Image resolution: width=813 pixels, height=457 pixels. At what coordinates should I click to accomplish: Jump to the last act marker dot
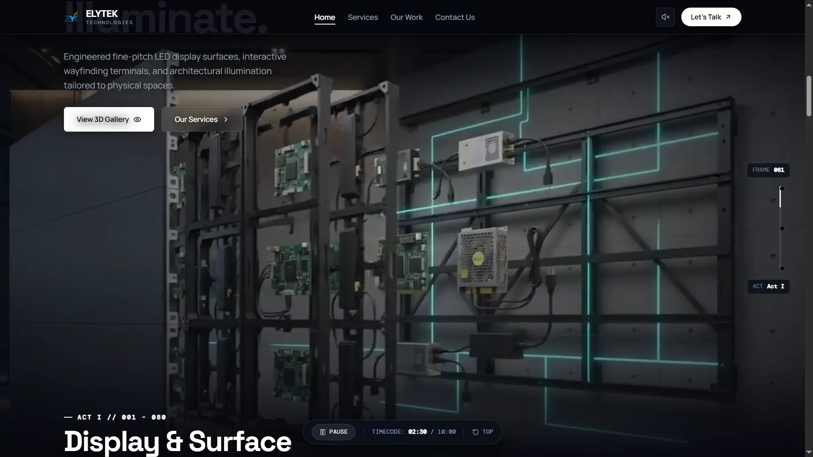tap(782, 268)
